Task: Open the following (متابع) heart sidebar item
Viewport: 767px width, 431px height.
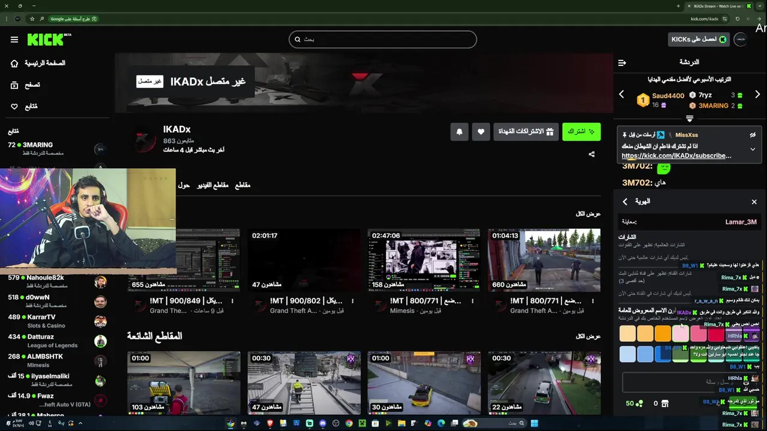Action: (x=24, y=107)
